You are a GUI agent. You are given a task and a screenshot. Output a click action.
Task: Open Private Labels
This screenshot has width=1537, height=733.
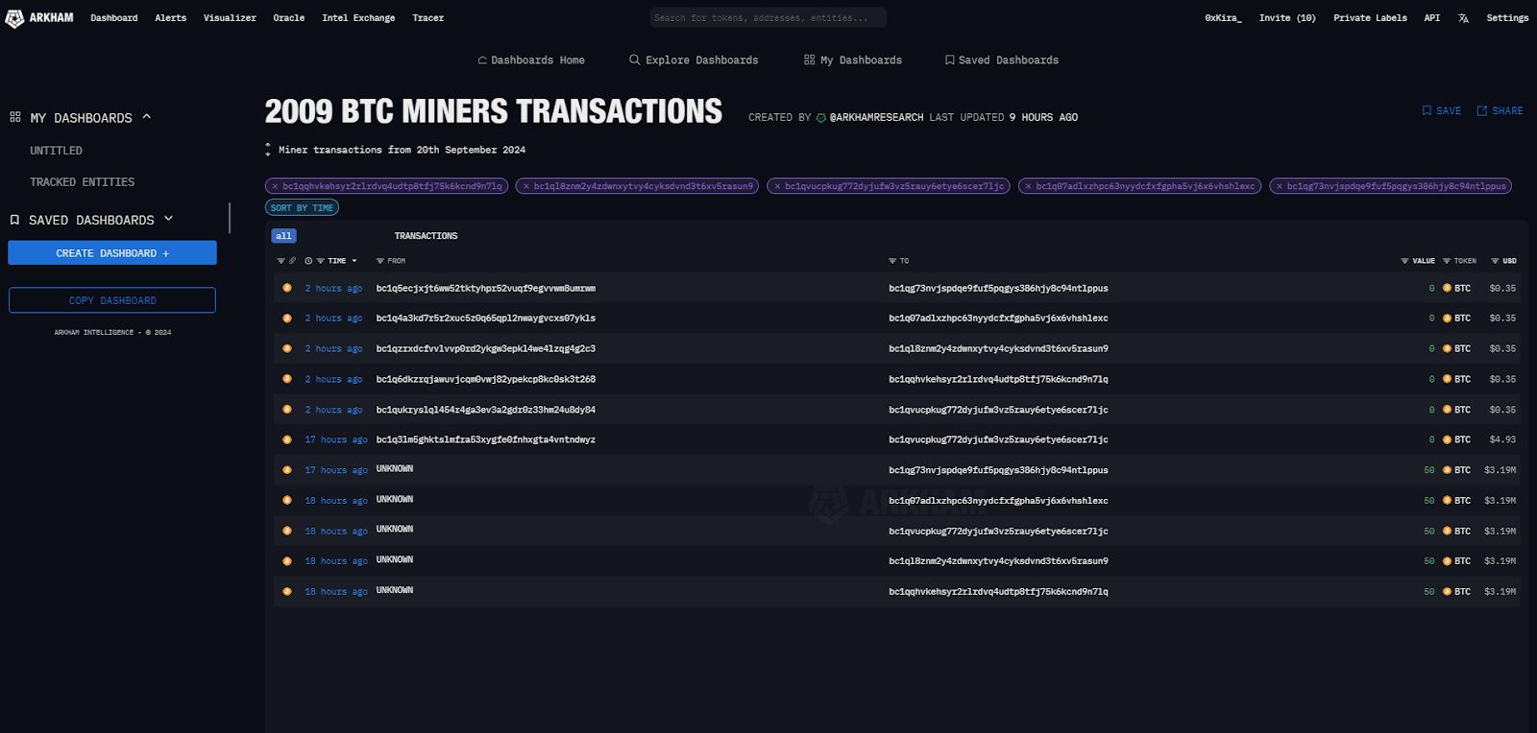click(x=1370, y=18)
